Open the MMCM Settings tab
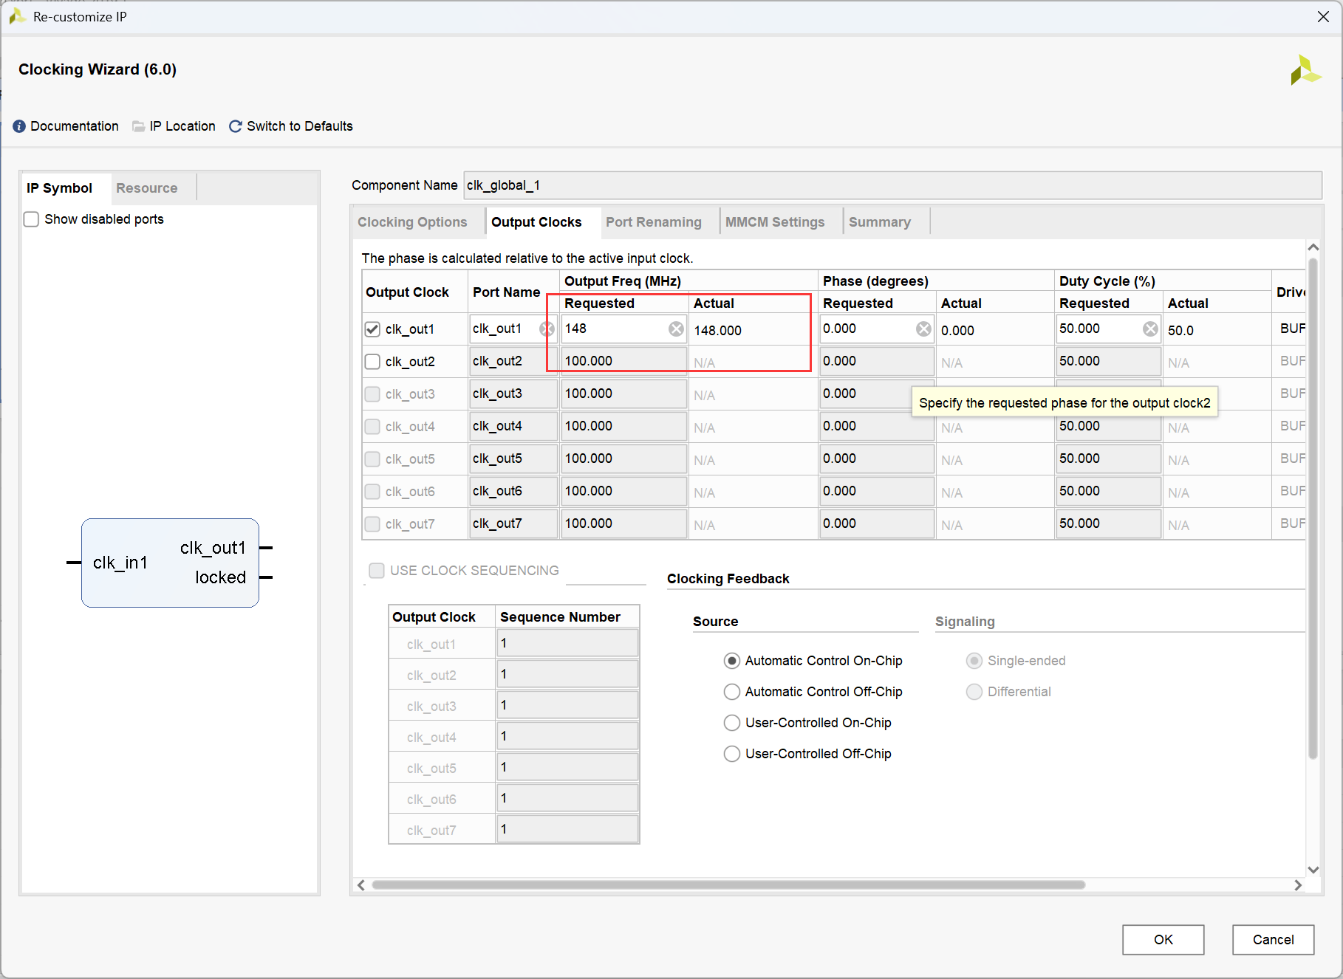 coord(775,222)
